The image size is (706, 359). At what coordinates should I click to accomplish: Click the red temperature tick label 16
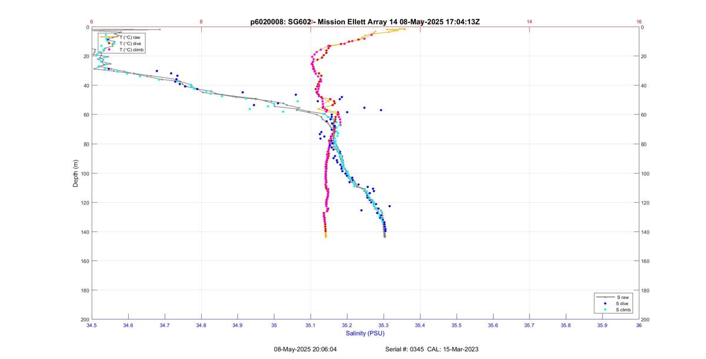639,22
